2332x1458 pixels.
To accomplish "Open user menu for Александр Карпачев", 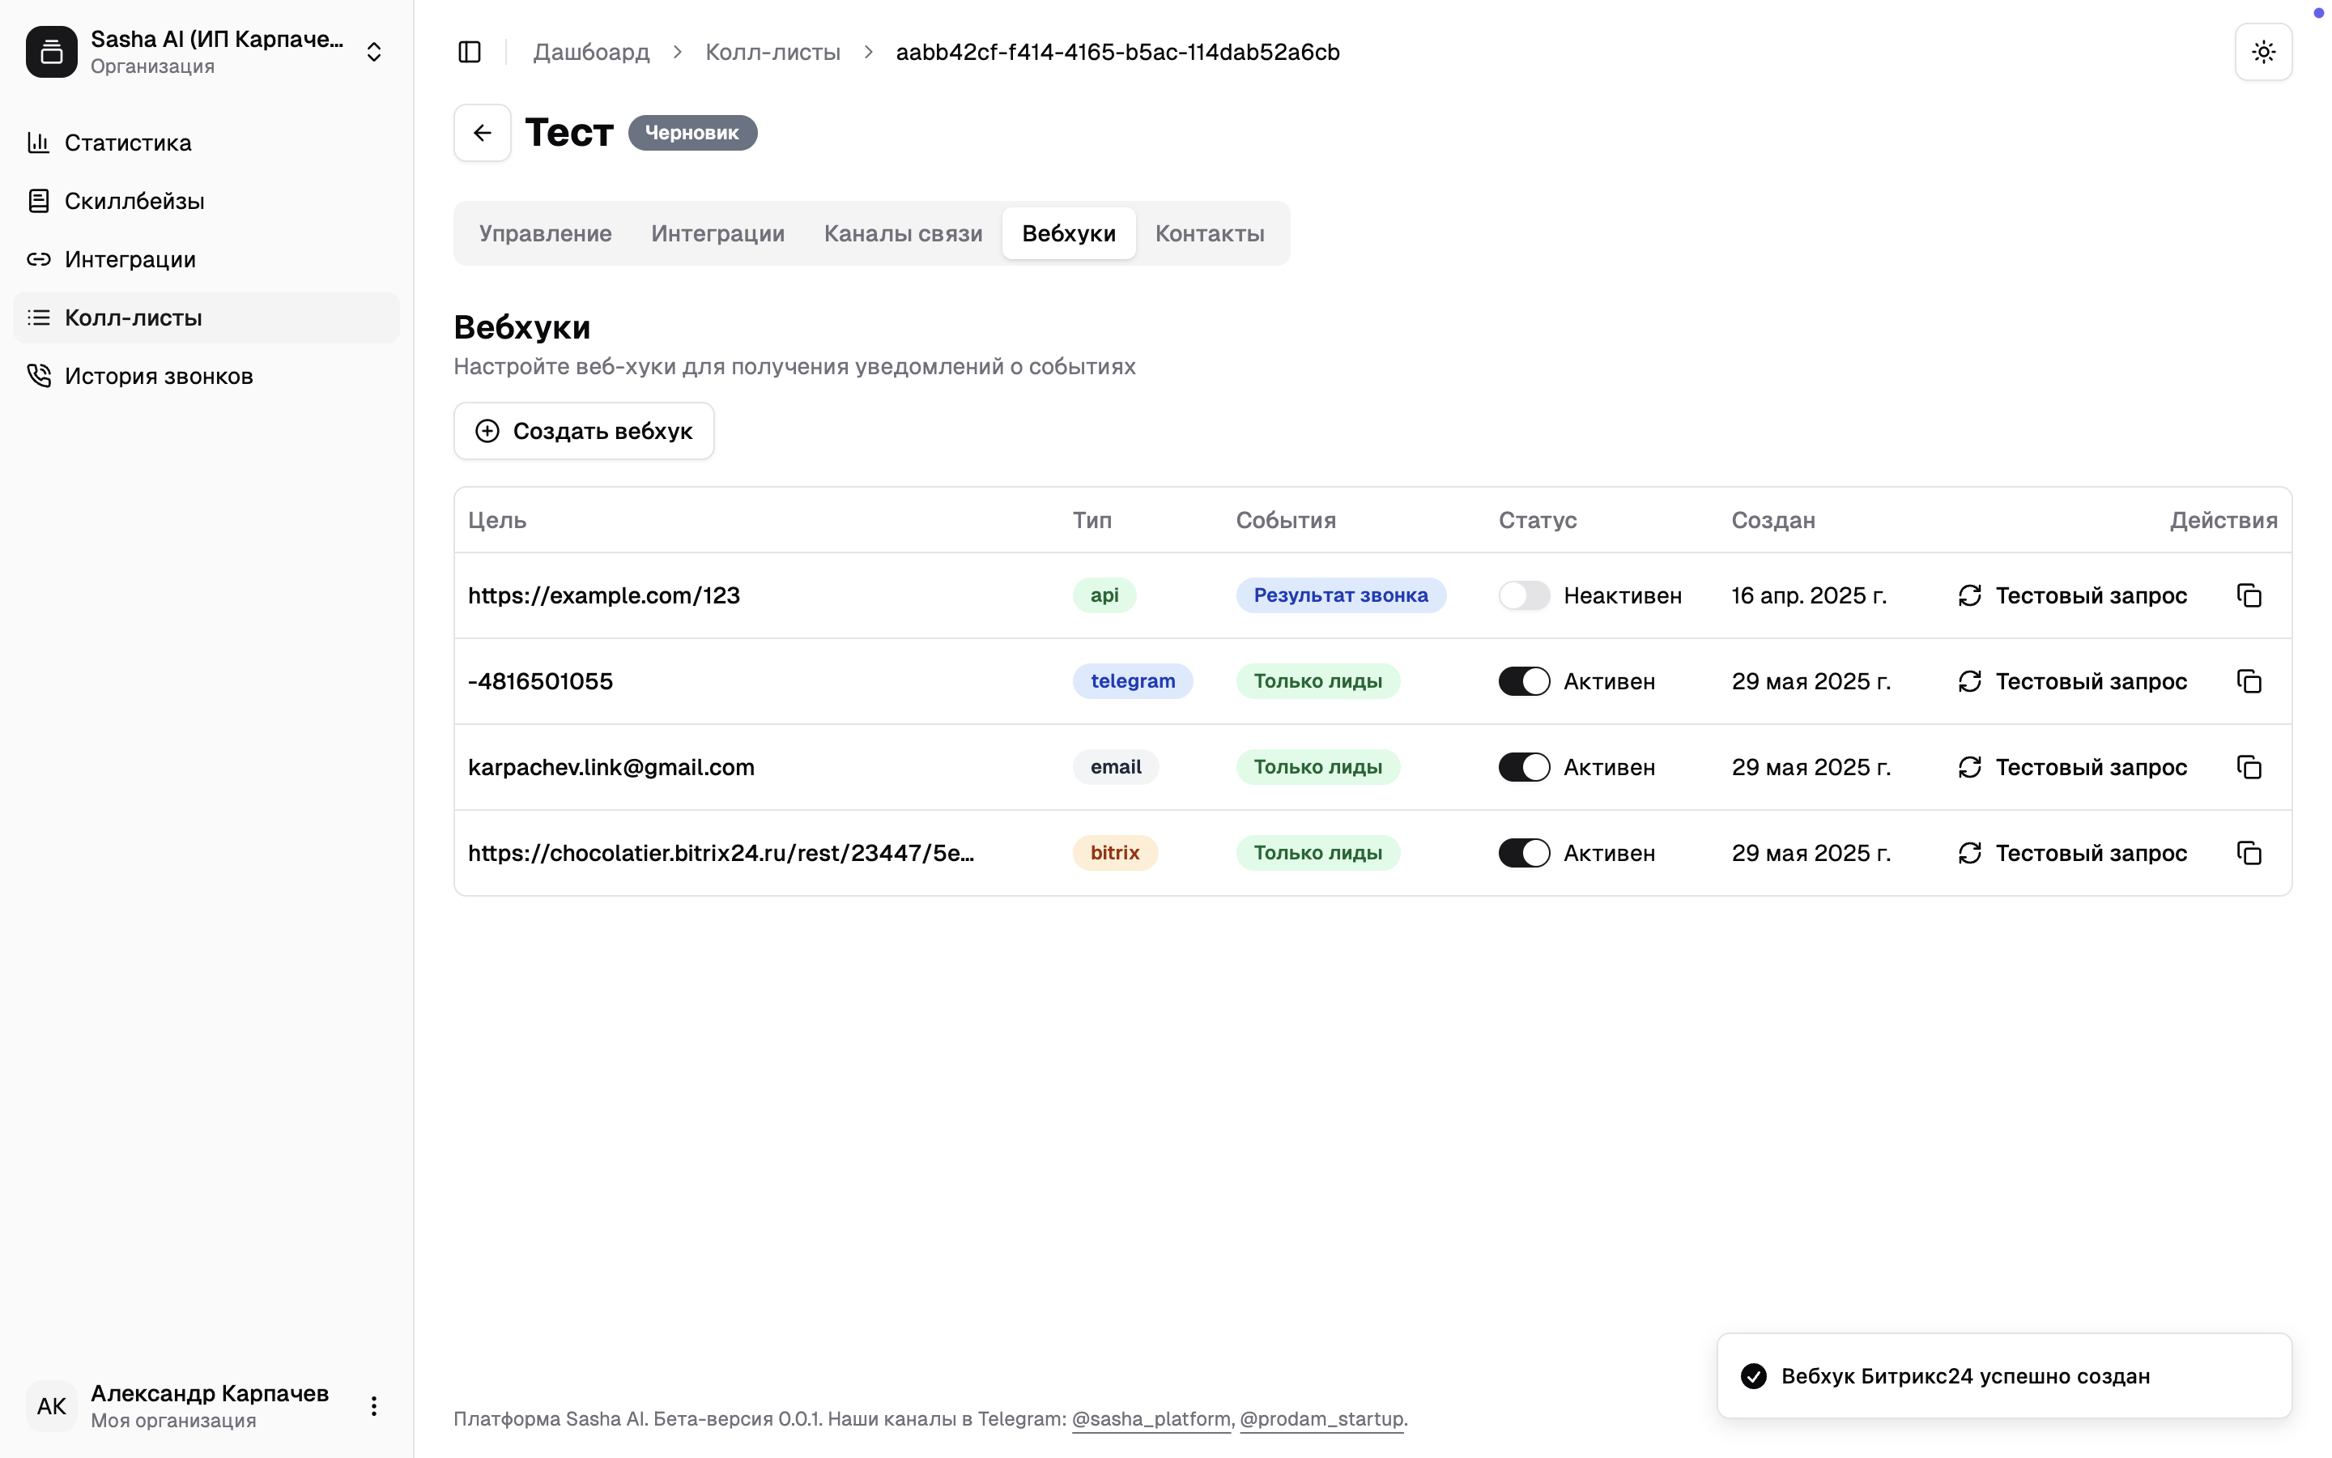I will [374, 1406].
